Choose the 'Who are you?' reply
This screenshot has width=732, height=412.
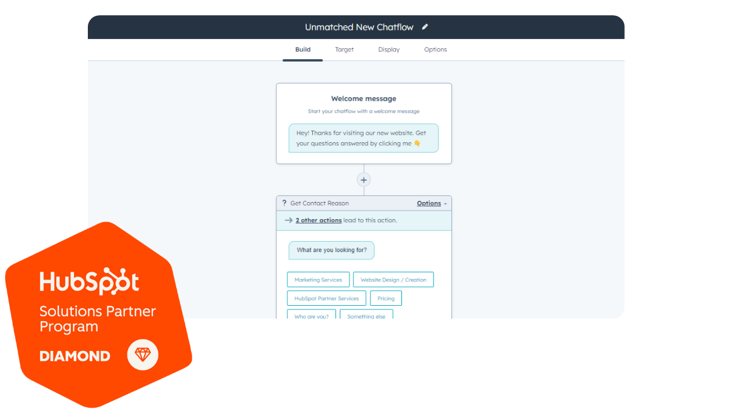click(311, 316)
